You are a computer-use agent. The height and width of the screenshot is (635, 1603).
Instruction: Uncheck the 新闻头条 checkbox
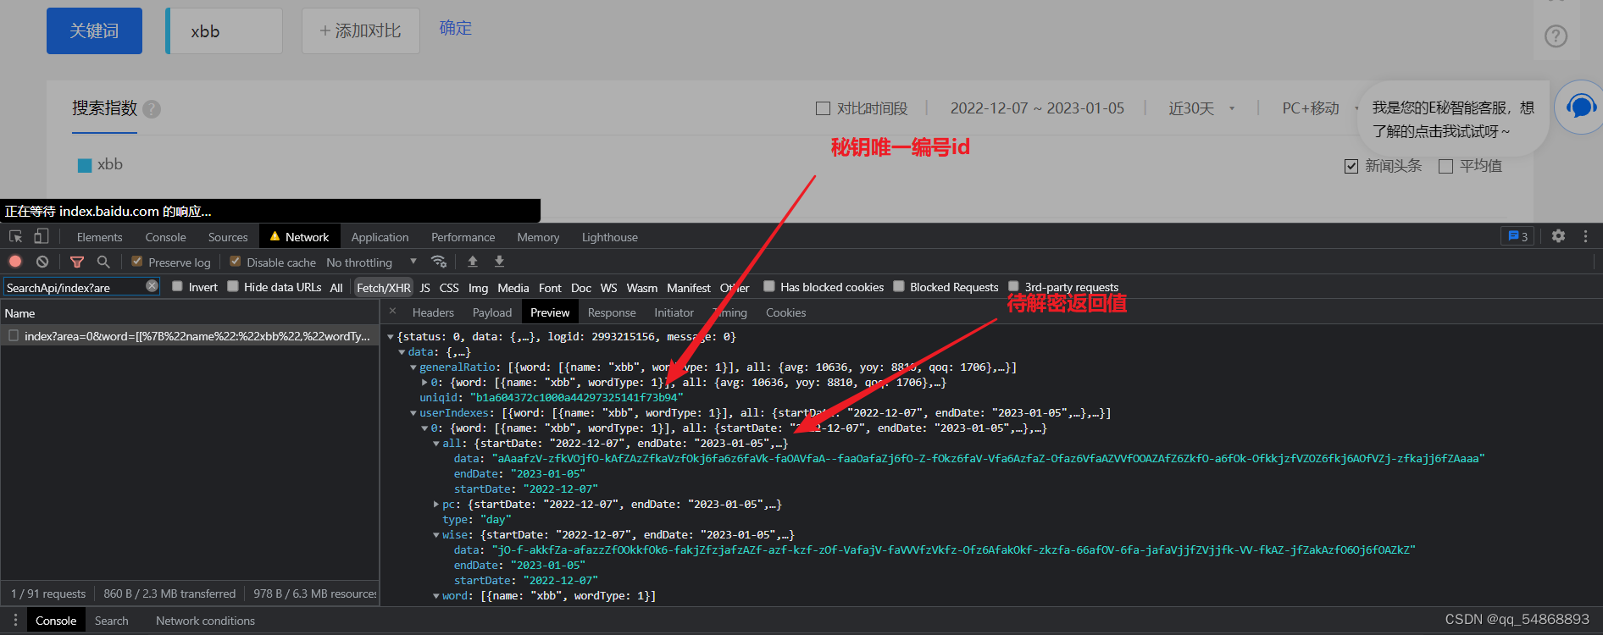click(x=1351, y=166)
